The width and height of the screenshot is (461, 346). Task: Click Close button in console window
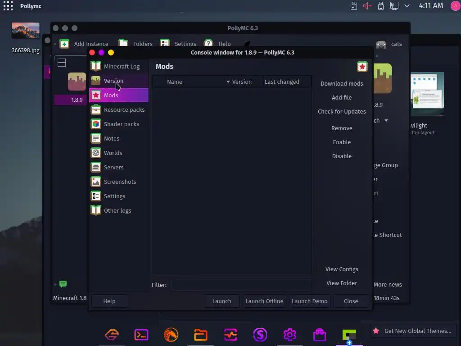click(x=351, y=301)
